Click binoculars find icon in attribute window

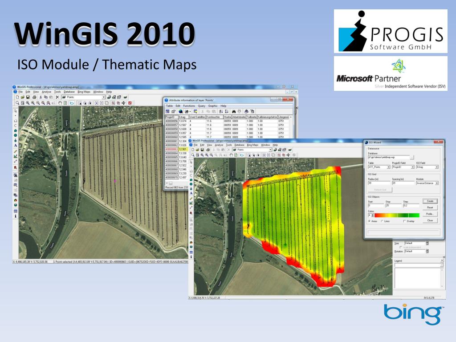click(234, 111)
